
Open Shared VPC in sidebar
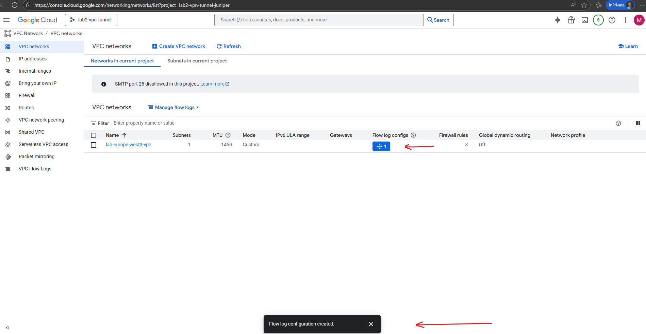pyautogui.click(x=31, y=132)
